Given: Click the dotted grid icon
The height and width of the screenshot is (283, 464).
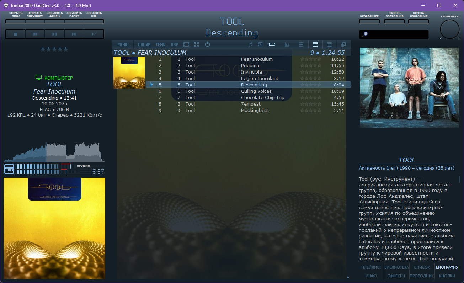Looking at the screenshot, I should [x=301, y=44].
